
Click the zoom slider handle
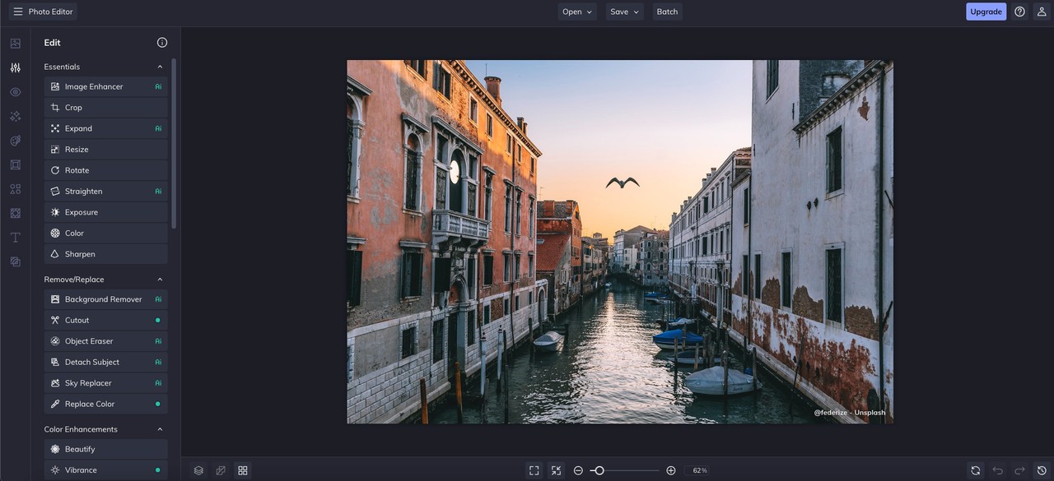599,470
